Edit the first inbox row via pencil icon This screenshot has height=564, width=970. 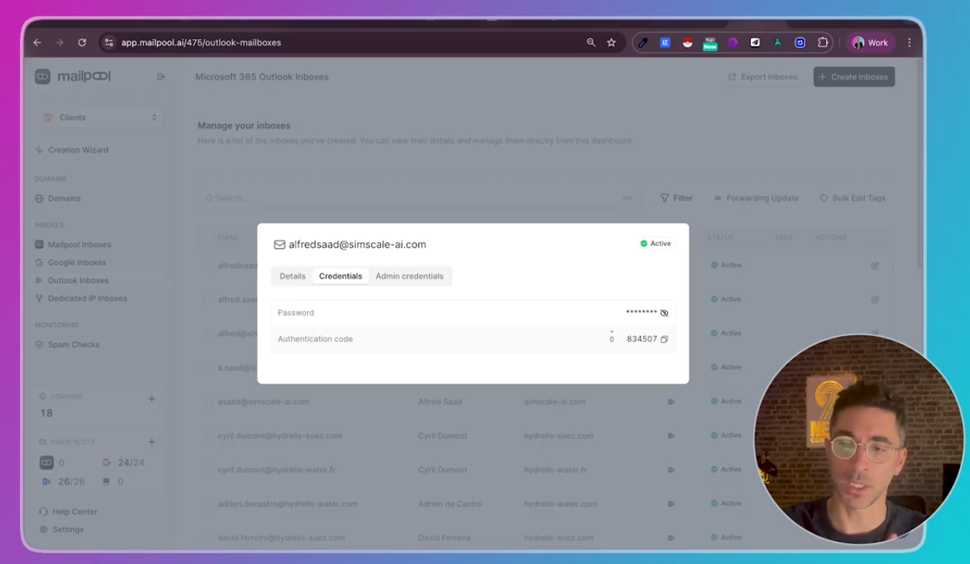tap(874, 266)
